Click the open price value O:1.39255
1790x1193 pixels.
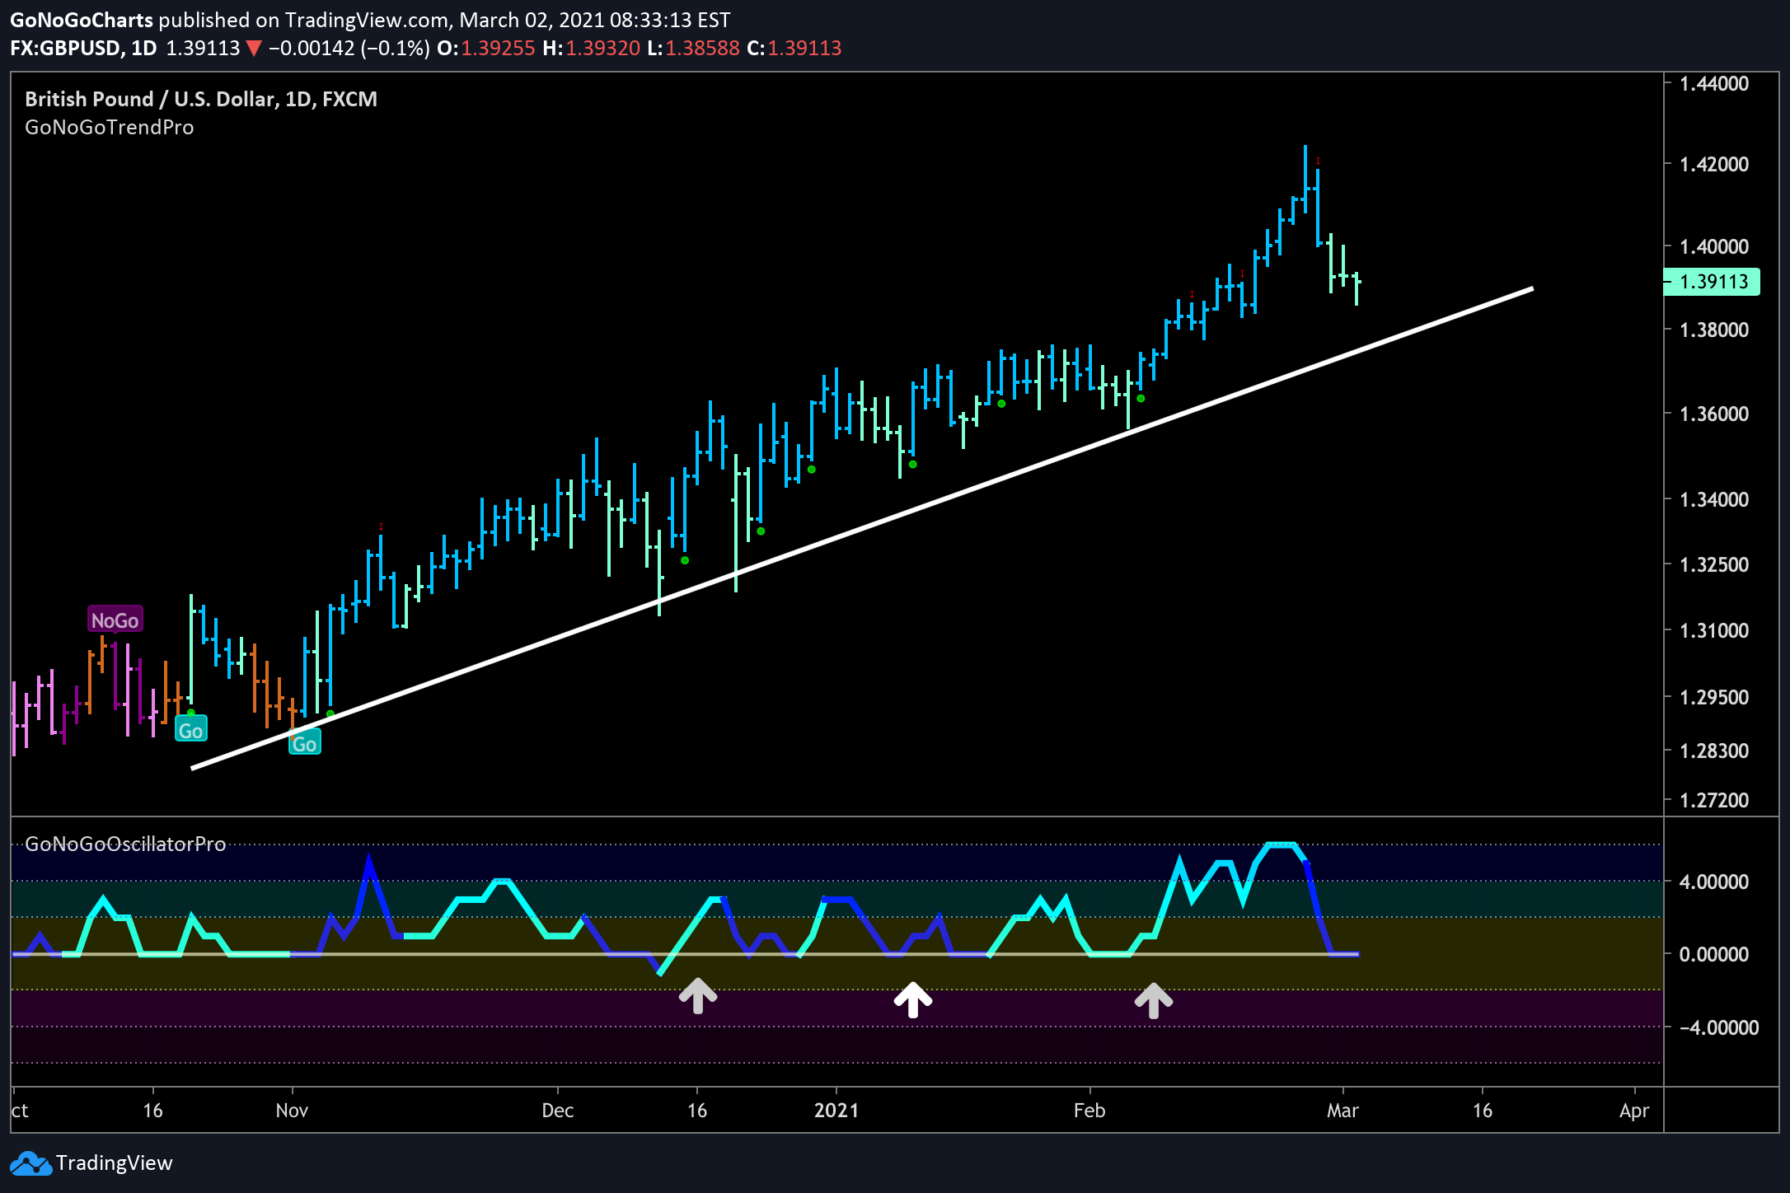click(x=486, y=49)
